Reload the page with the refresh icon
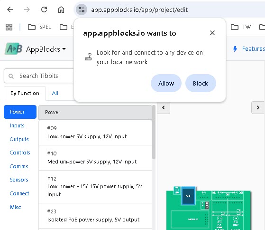Image resolution: width=265 pixels, height=230 pixels. tap(44, 10)
